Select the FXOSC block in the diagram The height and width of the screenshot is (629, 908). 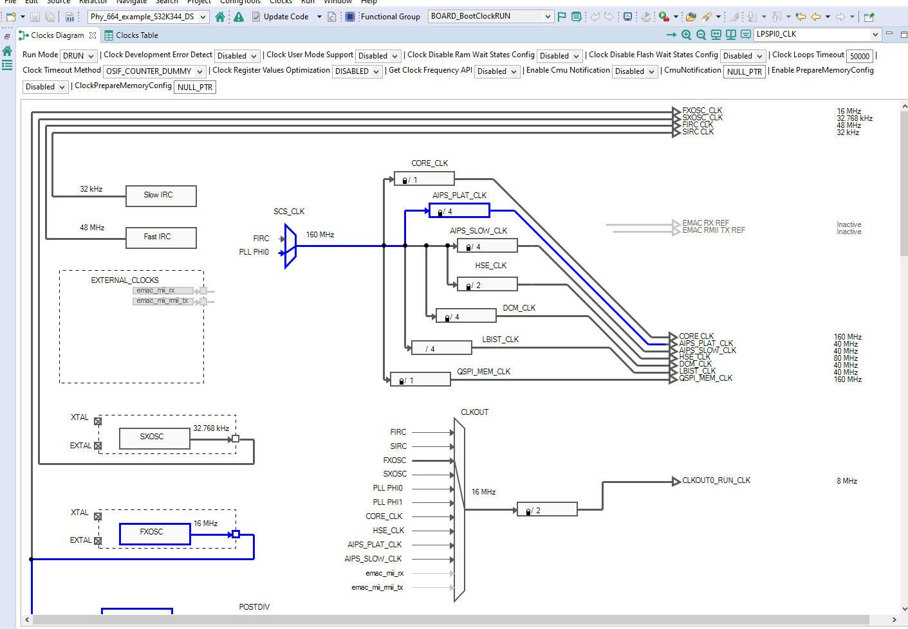[x=154, y=533]
